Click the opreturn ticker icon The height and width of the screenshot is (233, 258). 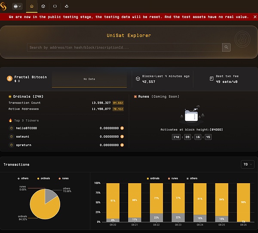pos(11,145)
